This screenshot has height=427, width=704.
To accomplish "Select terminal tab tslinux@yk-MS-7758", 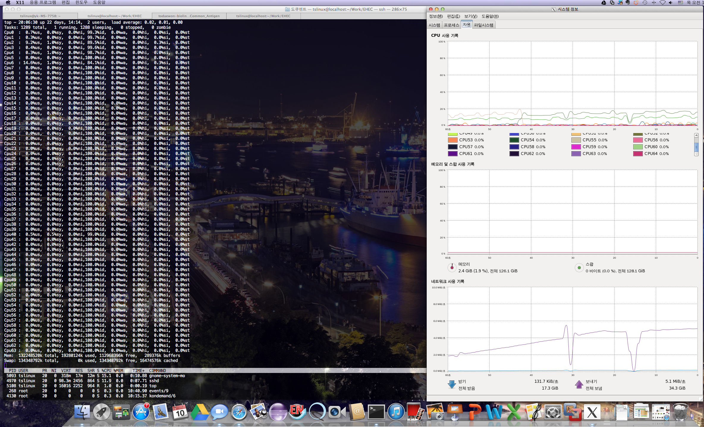I will tap(40, 16).
